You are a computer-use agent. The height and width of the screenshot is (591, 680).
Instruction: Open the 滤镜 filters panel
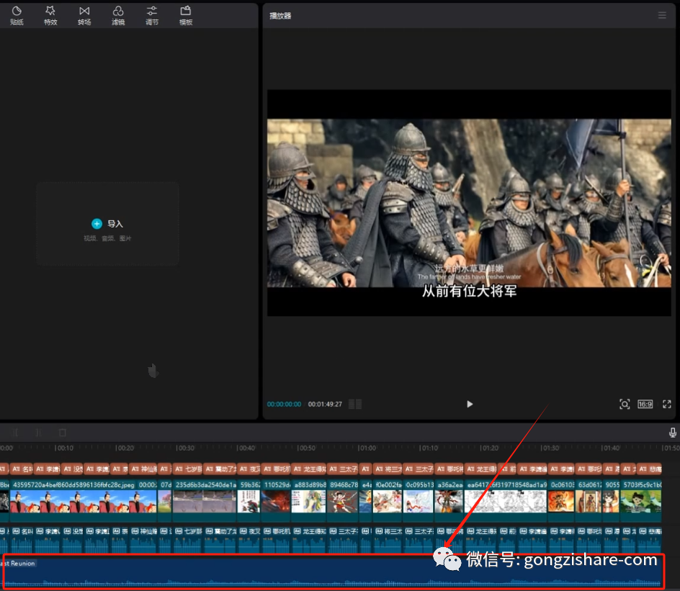pos(118,16)
